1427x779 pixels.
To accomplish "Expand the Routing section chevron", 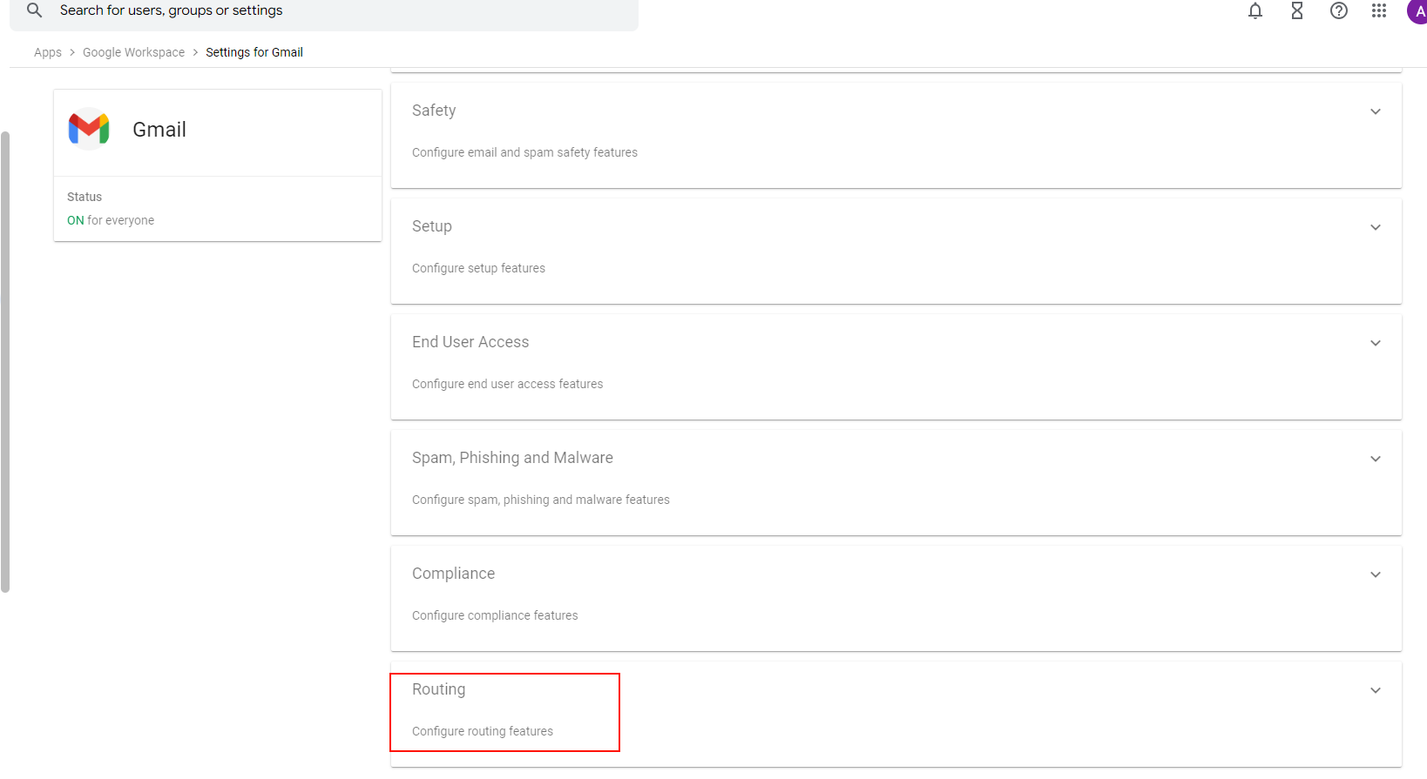I will pyautogui.click(x=1375, y=690).
